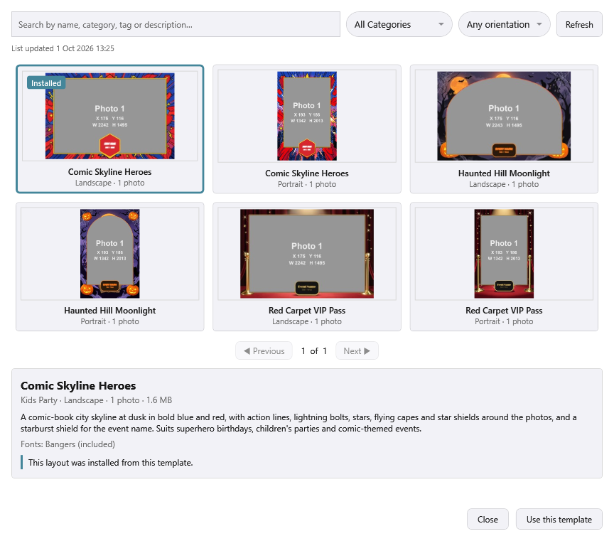Screen dimensions: 614x541
Task: Click 'This layout was installed from this template.' note
Action: coord(110,463)
